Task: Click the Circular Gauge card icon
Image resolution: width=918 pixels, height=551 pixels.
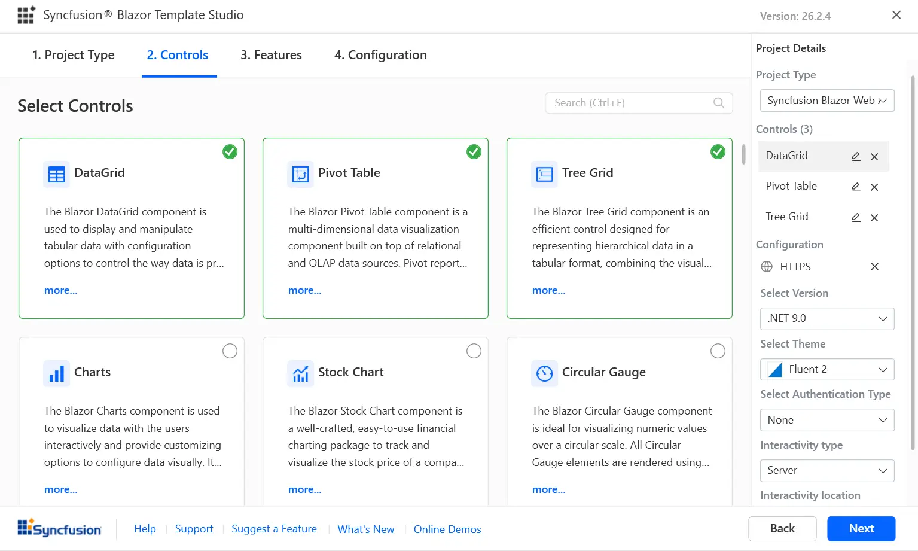Action: coord(544,373)
